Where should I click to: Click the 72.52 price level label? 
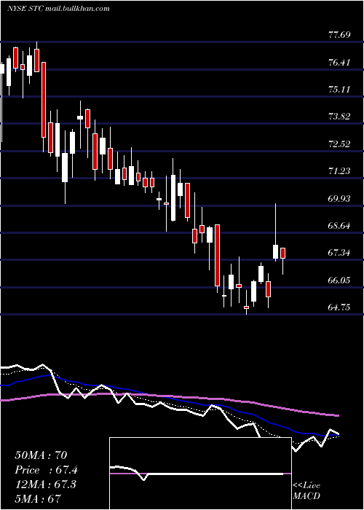tap(339, 144)
